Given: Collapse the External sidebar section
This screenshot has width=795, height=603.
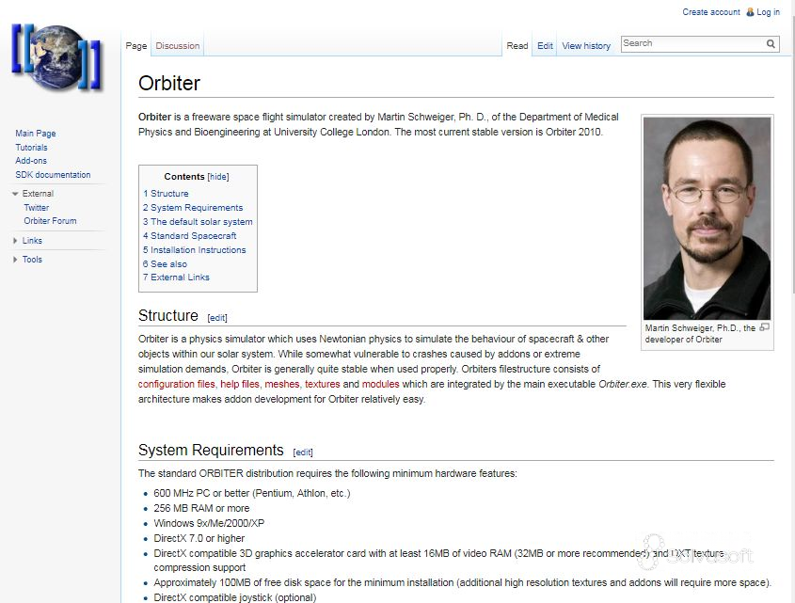Looking at the screenshot, I should [x=15, y=194].
